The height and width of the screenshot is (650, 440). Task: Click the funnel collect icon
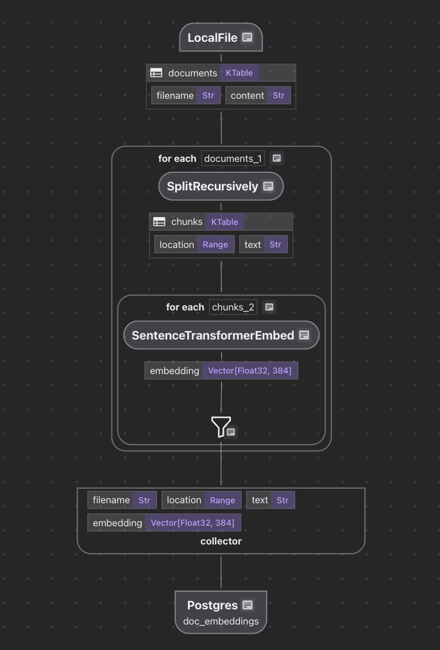tap(221, 426)
